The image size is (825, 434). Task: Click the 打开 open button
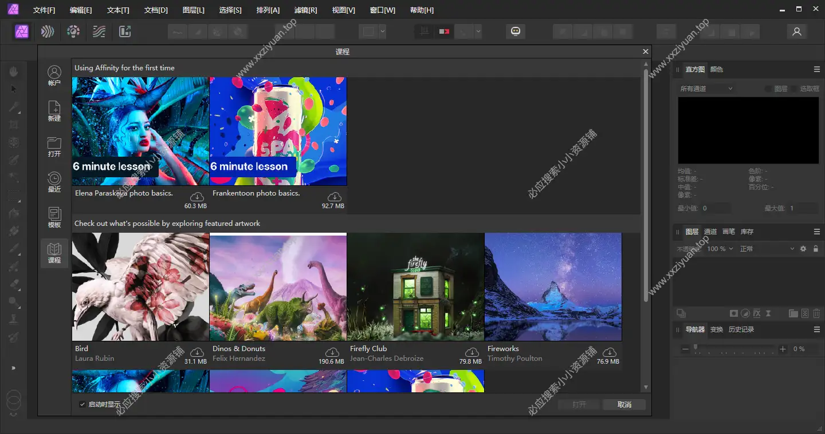click(x=579, y=404)
